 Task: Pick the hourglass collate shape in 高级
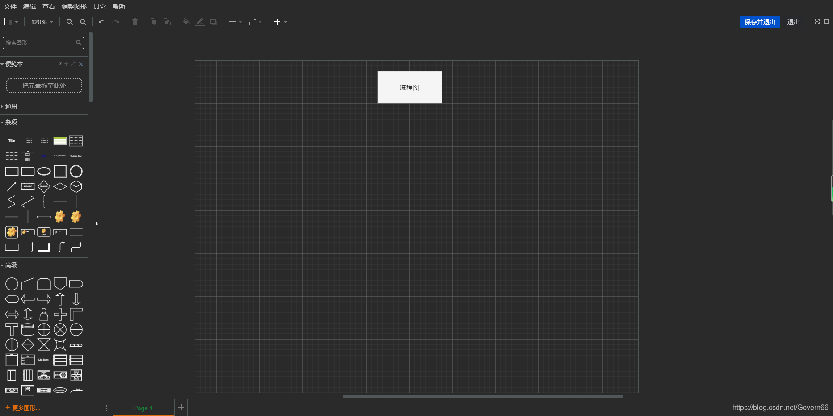coord(44,345)
